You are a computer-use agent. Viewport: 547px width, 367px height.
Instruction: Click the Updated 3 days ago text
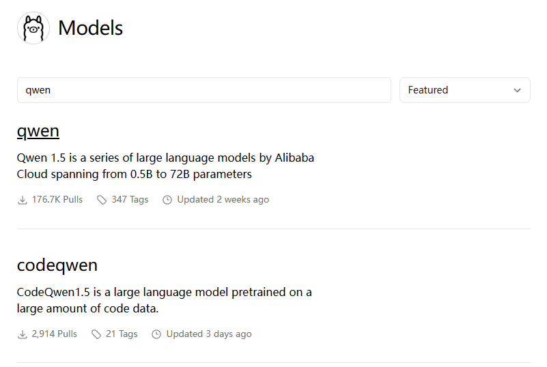tap(209, 334)
